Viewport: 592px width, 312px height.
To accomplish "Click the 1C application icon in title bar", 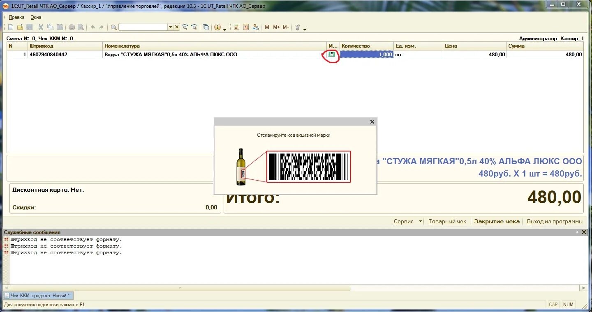I will (6, 6).
